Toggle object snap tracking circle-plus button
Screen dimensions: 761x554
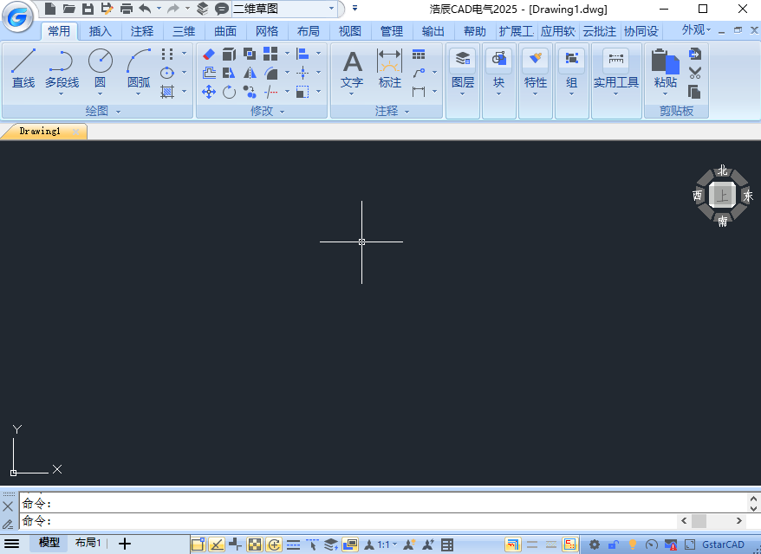click(274, 544)
